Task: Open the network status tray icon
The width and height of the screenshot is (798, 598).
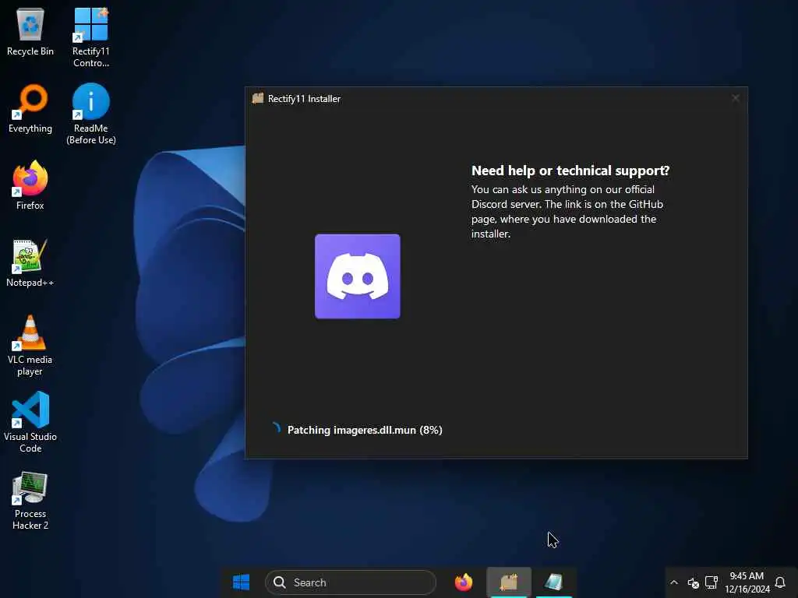Action: (x=711, y=582)
